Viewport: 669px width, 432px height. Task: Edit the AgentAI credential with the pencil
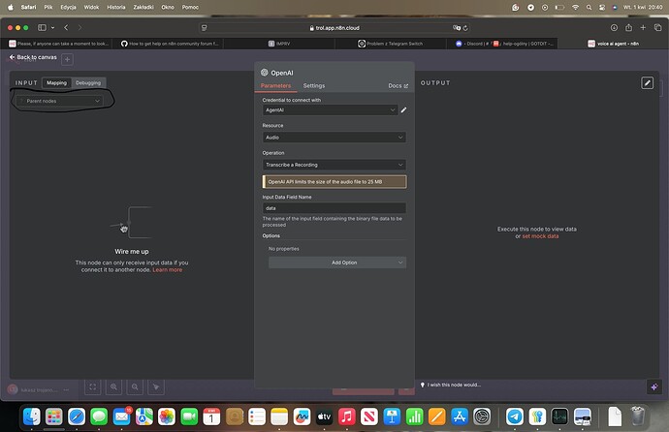point(403,109)
